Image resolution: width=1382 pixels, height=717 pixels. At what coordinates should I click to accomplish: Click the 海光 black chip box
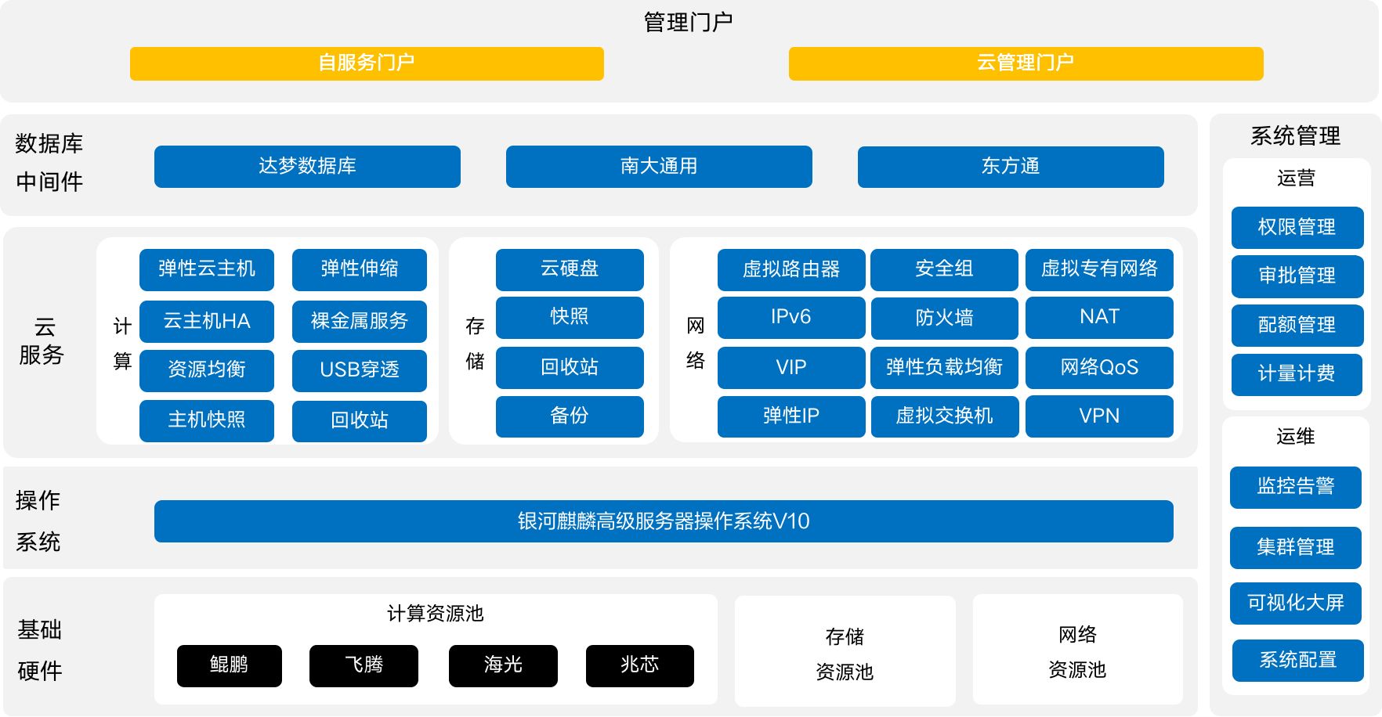click(x=503, y=666)
